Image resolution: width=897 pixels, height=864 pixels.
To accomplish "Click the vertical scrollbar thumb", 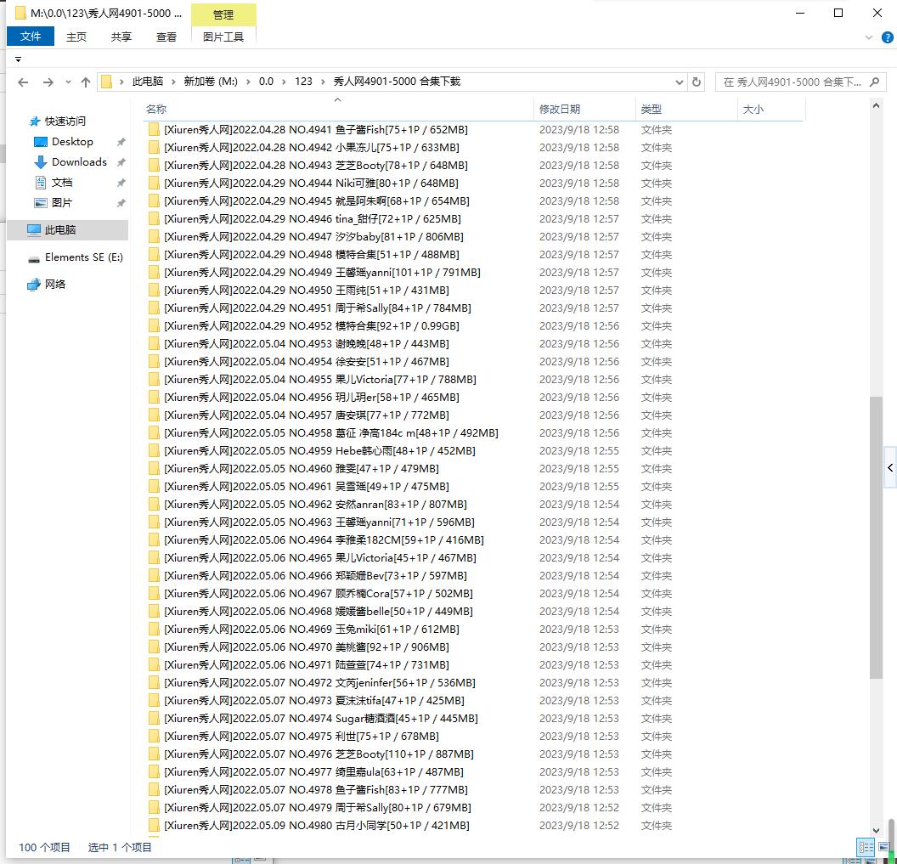I will click(x=875, y=538).
